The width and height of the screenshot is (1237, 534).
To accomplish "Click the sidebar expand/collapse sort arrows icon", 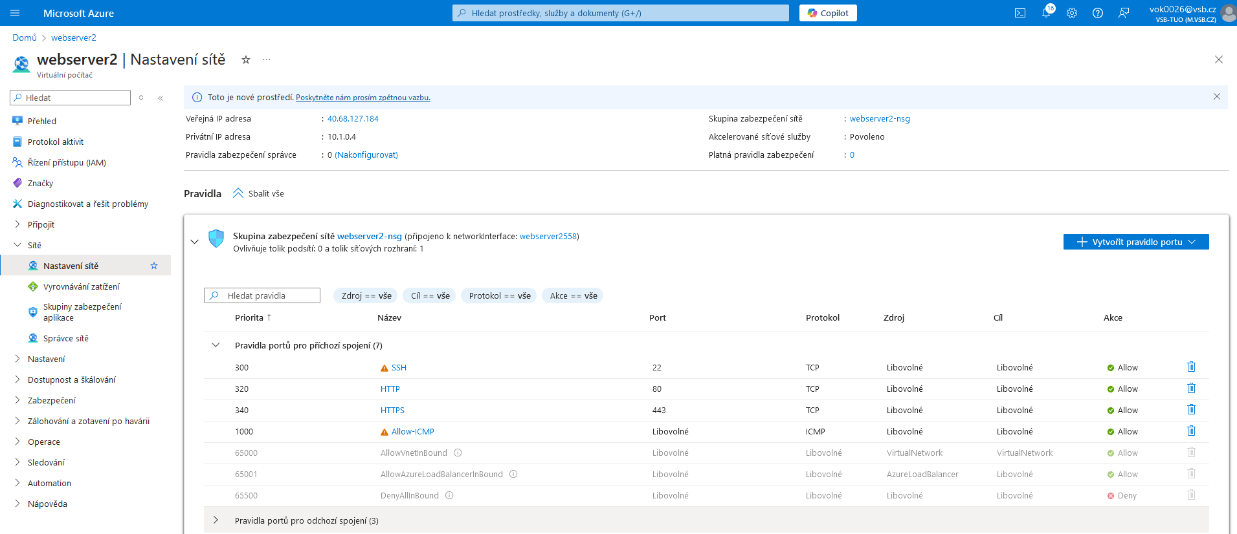I will tap(141, 98).
